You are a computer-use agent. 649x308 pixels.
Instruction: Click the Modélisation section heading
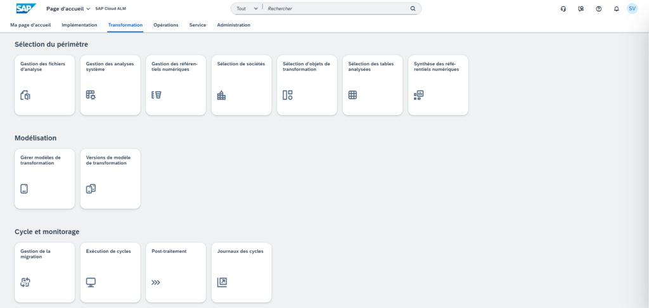pyautogui.click(x=35, y=138)
